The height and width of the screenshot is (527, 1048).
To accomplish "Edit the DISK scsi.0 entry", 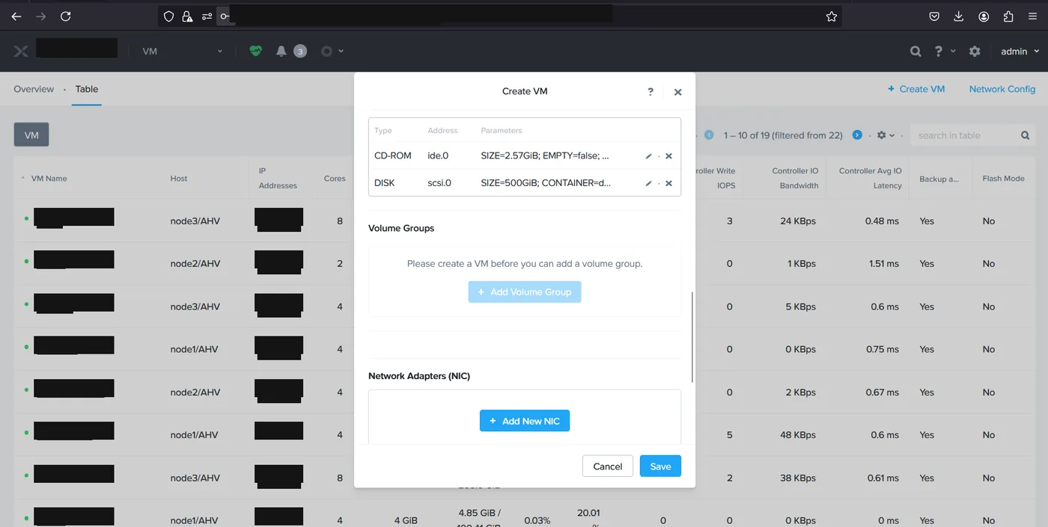I will pyautogui.click(x=648, y=183).
